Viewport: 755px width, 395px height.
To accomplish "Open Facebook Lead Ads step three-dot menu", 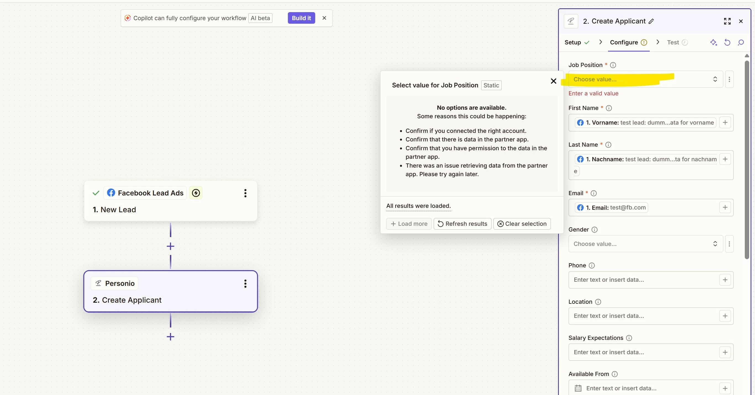I will coord(245,193).
